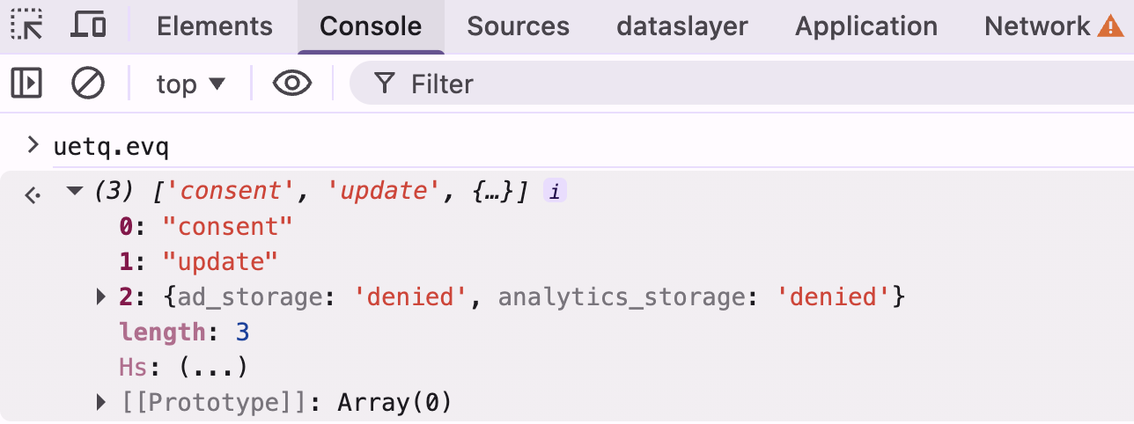1134x424 pixels.
Task: Clear console with the circle-slash icon
Action: coord(88,84)
